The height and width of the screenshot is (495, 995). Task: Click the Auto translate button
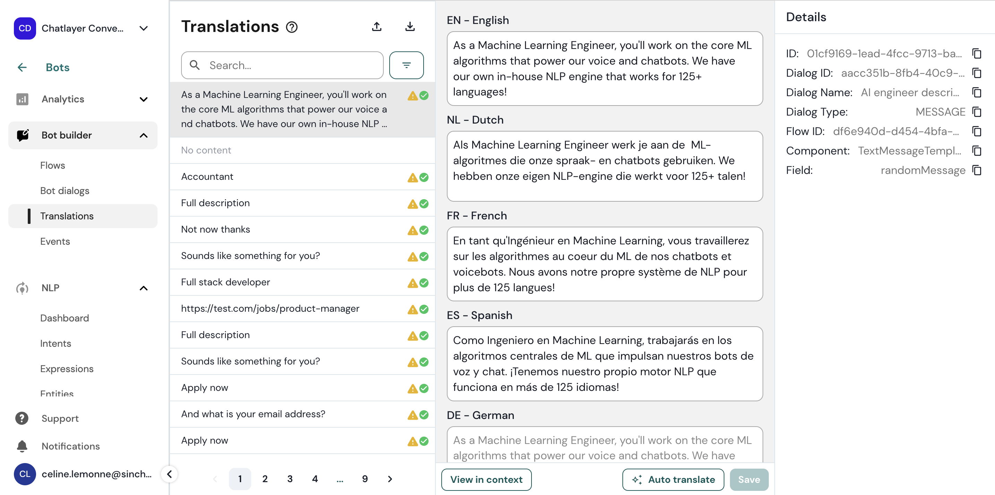pos(673,479)
